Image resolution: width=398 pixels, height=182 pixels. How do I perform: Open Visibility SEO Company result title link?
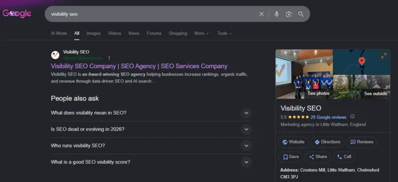point(139,66)
